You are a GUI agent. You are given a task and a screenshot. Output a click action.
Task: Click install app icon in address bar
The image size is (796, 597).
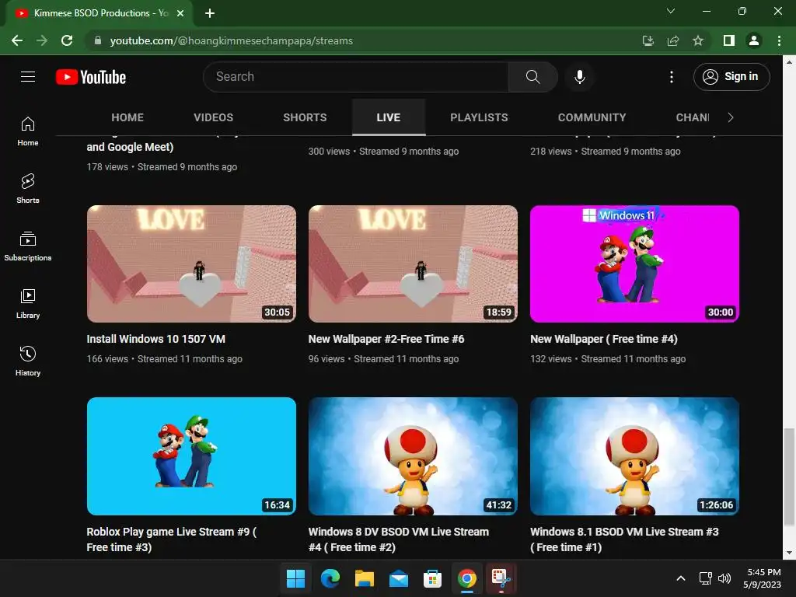(648, 40)
